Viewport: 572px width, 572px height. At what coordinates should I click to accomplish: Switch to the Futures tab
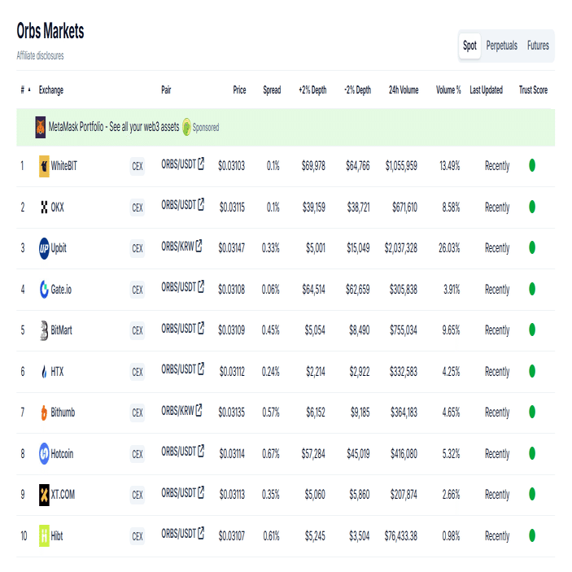[538, 46]
